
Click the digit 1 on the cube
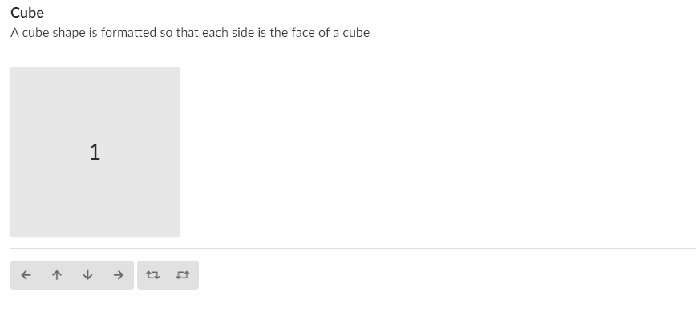pos(95,152)
